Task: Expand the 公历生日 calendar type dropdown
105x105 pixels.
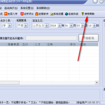Action: coord(47,26)
